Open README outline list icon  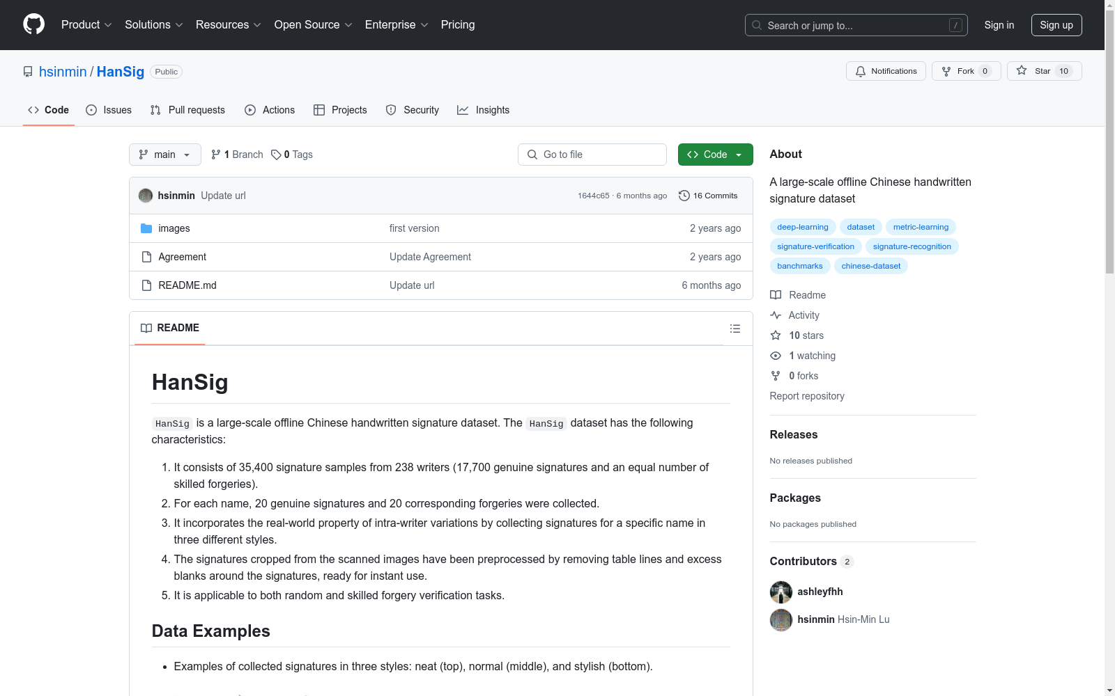click(x=735, y=329)
